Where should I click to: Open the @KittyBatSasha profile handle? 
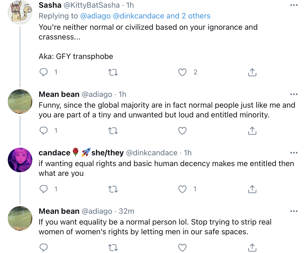(x=91, y=5)
